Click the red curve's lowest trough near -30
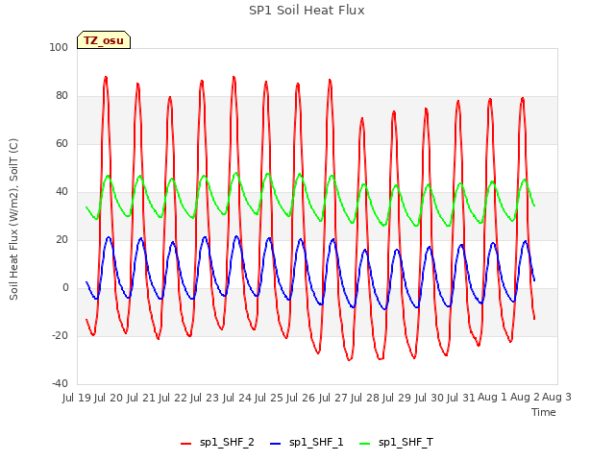Image resolution: width=615 pixels, height=461 pixels. 349,359
